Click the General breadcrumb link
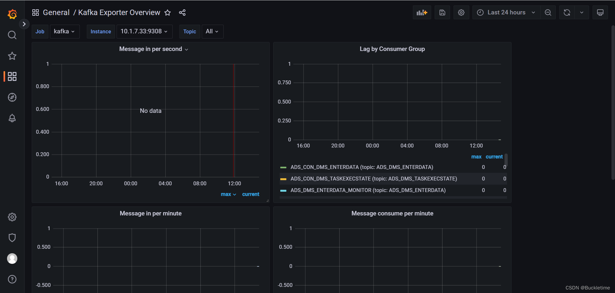This screenshot has width=615, height=293. click(x=56, y=13)
